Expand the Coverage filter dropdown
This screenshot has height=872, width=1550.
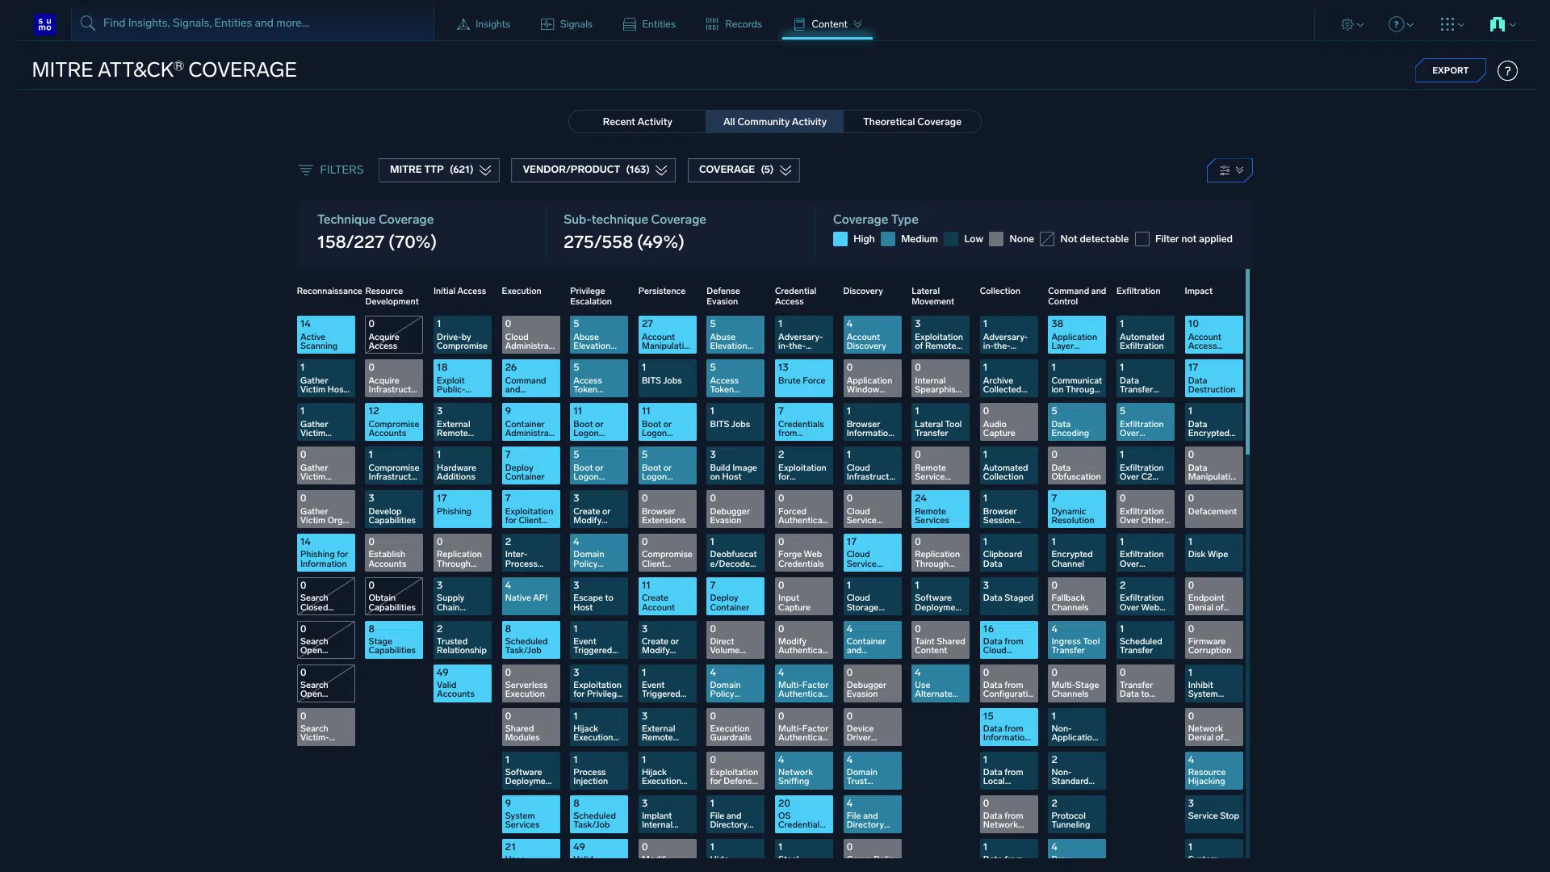tap(744, 170)
